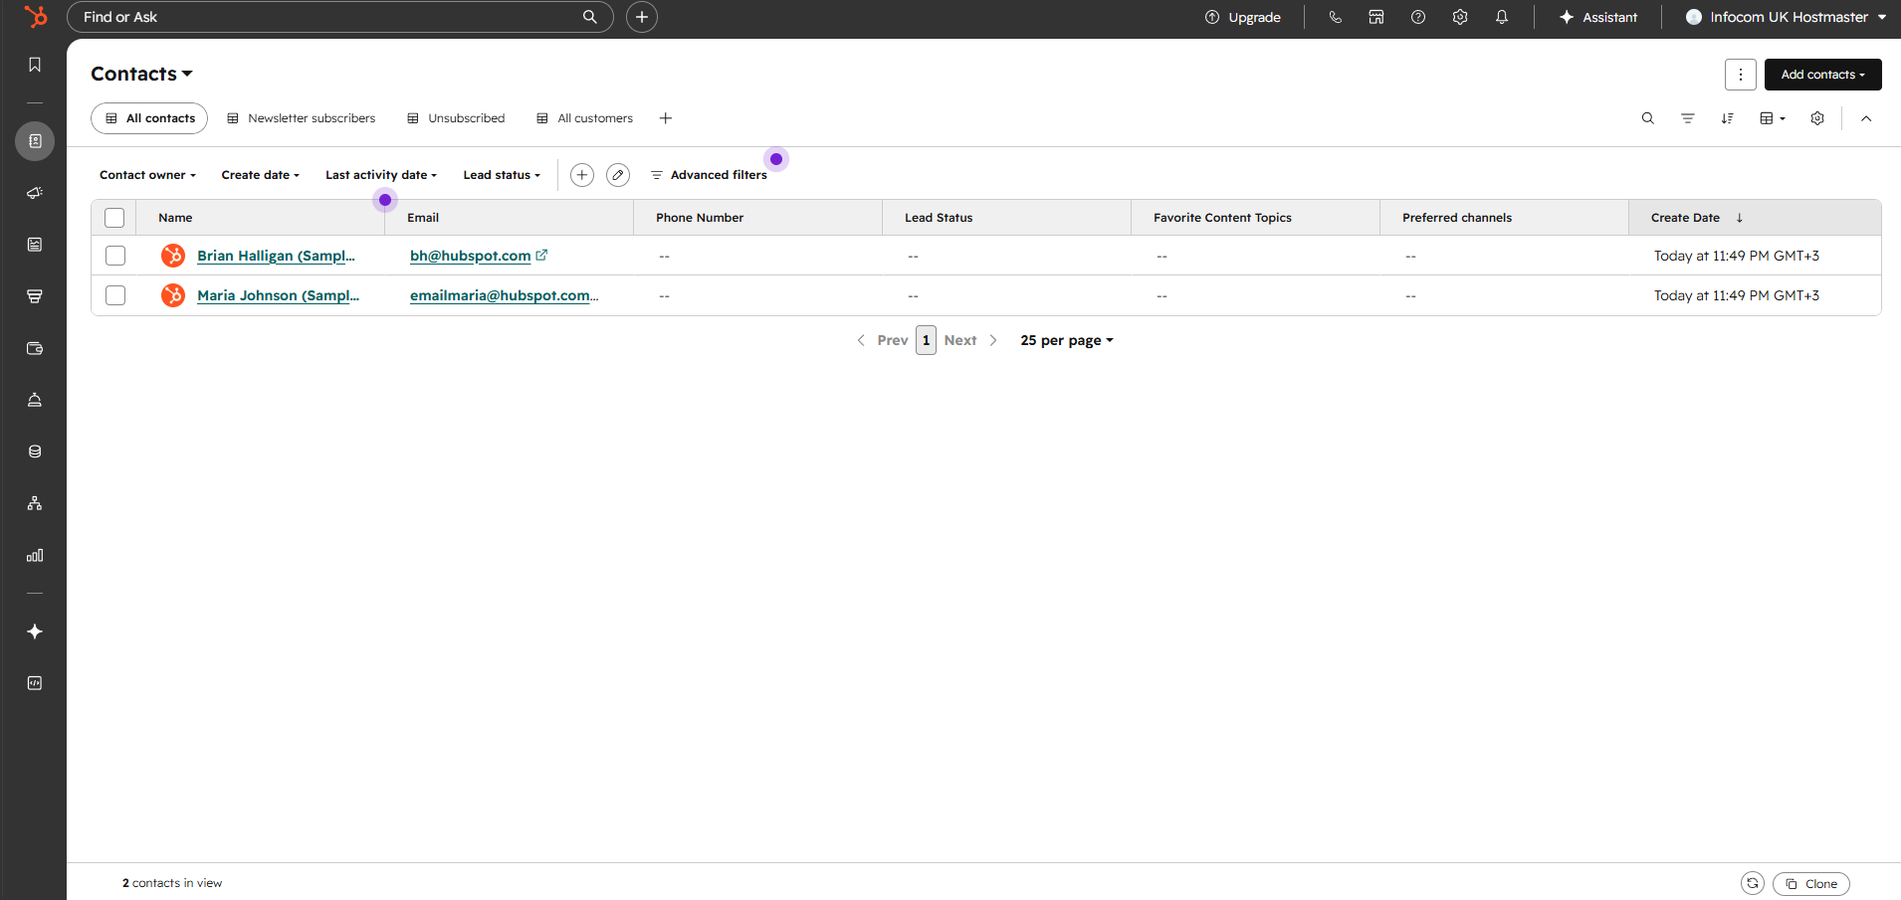This screenshot has height=900, width=1901.
Task: Open the Settings gear in top bar
Action: tap(1460, 17)
